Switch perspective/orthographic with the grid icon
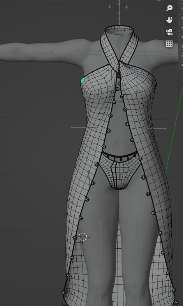The image size is (183, 306). coord(169,44)
